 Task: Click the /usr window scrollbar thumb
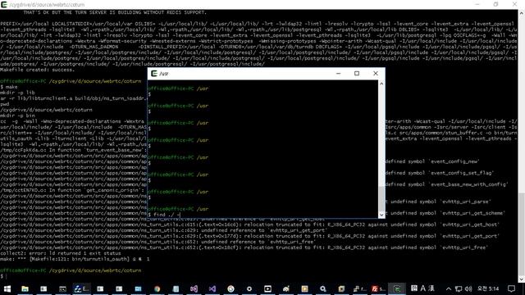[381, 199]
